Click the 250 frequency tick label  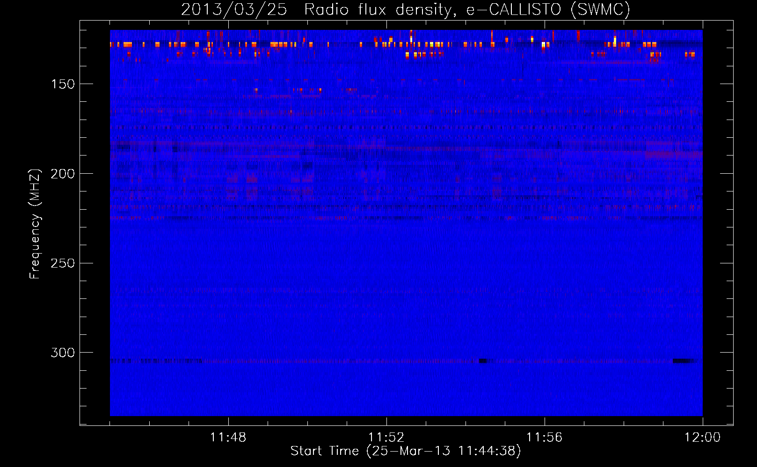click(x=63, y=263)
